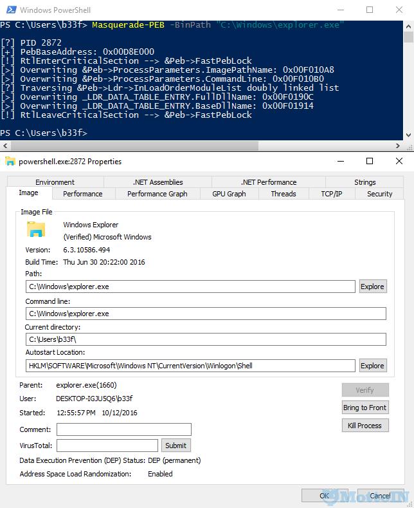Image resolution: width=414 pixels, height=508 pixels.
Task: Click Cancel in the Properties dialog
Action: coord(381,496)
